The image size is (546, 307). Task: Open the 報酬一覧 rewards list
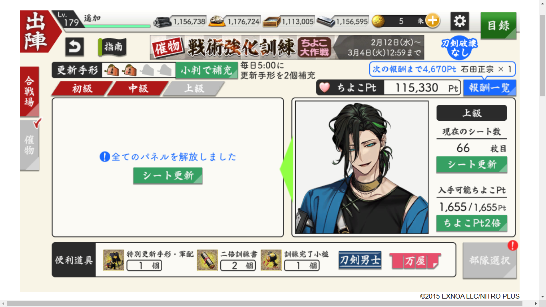click(x=490, y=88)
